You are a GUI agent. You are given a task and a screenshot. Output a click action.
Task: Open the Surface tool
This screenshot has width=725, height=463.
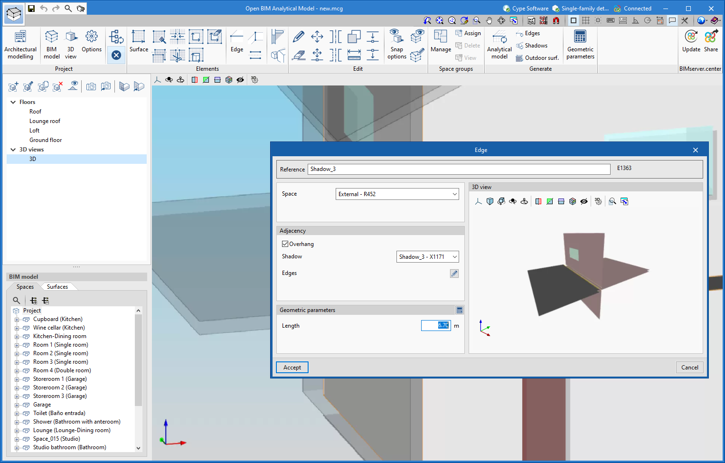138,42
